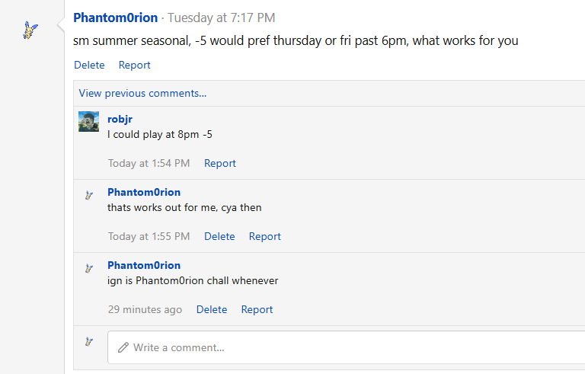Viewport: 585px width, 374px height.
Task: Report the 'chall whenever' comment
Action: [257, 309]
